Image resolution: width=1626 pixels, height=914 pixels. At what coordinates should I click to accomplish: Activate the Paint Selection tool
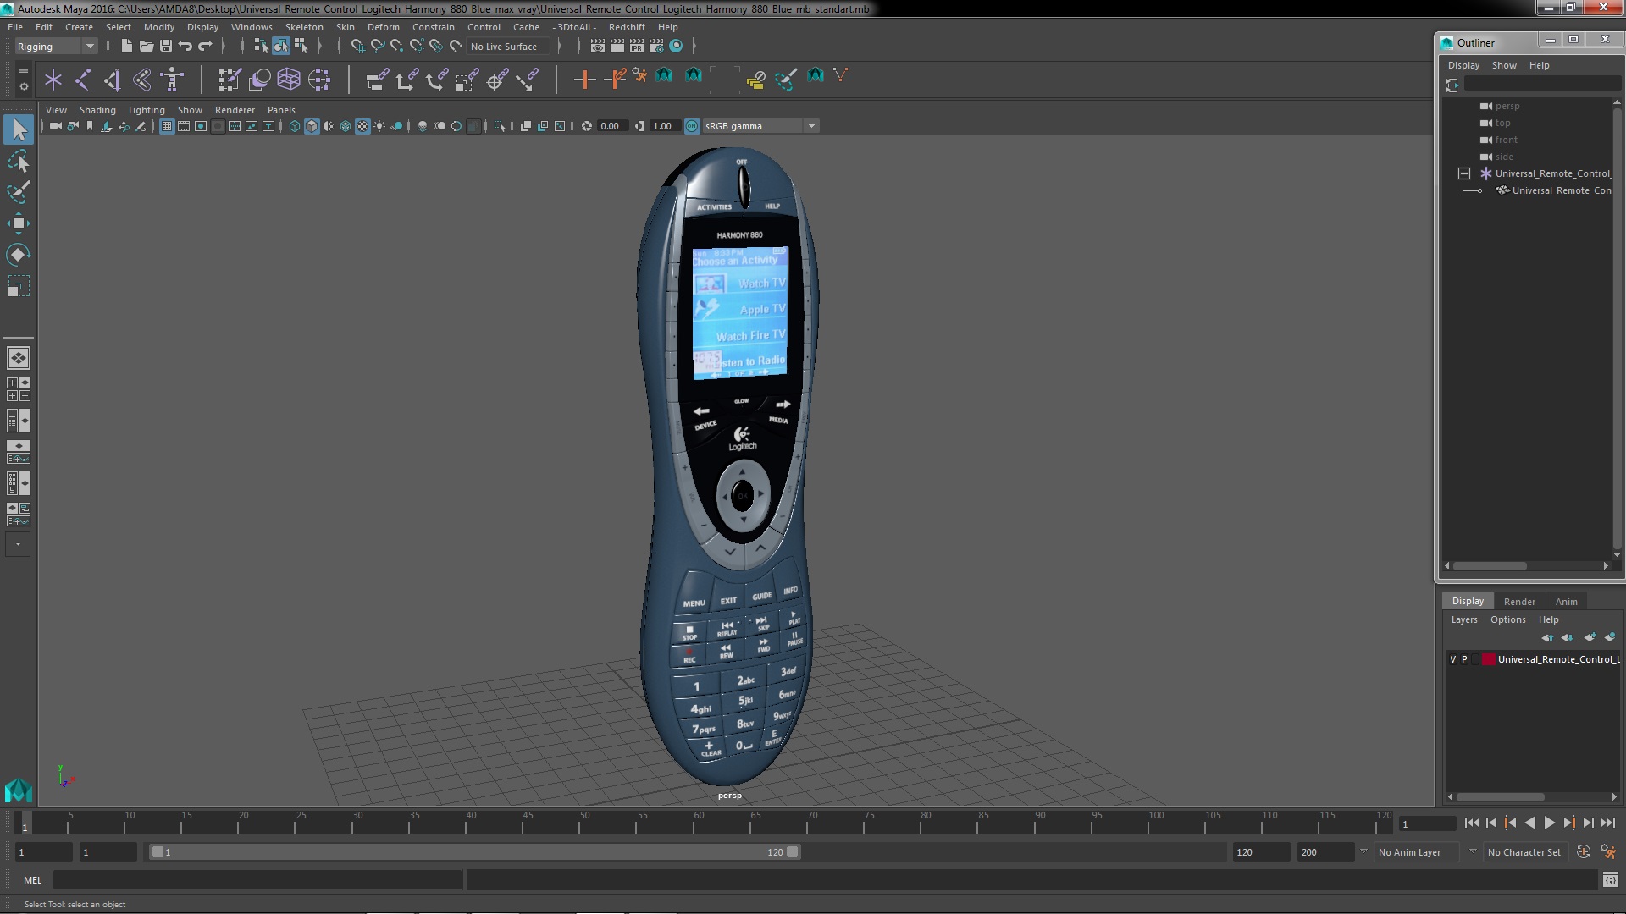click(19, 192)
